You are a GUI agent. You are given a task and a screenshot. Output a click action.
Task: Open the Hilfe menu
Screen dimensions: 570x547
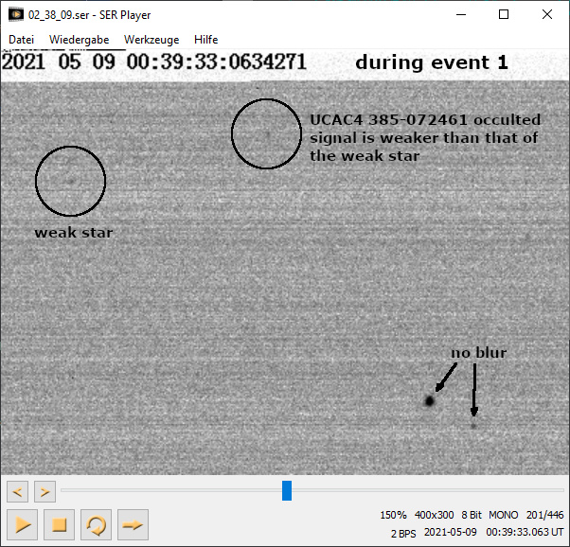[205, 40]
